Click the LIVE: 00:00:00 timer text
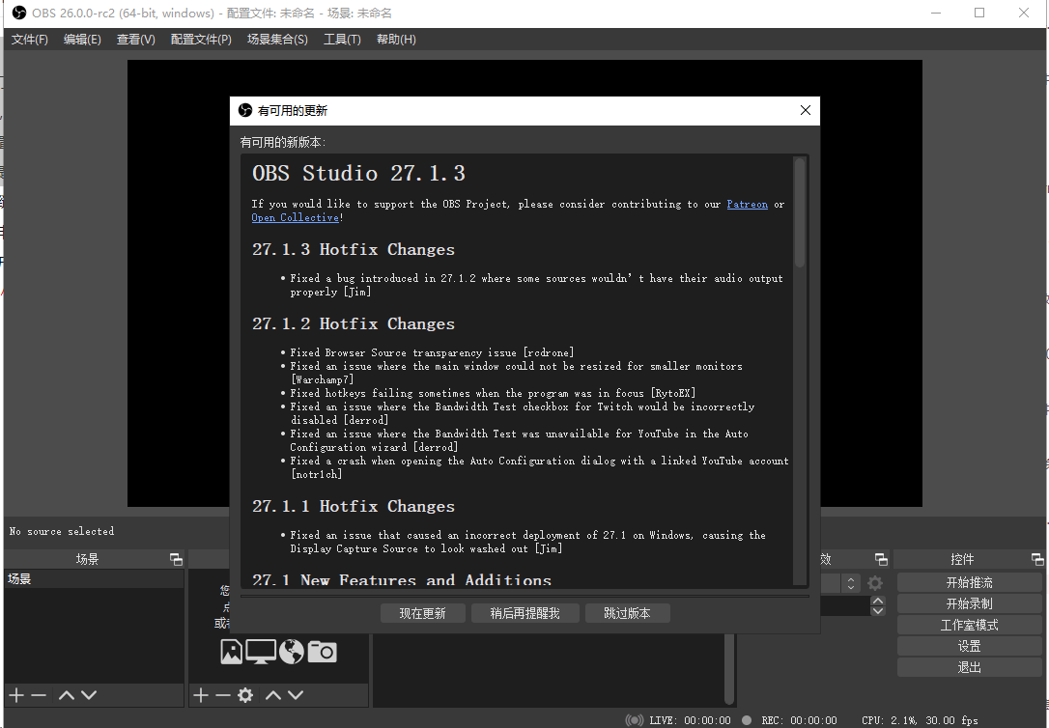 (690, 720)
